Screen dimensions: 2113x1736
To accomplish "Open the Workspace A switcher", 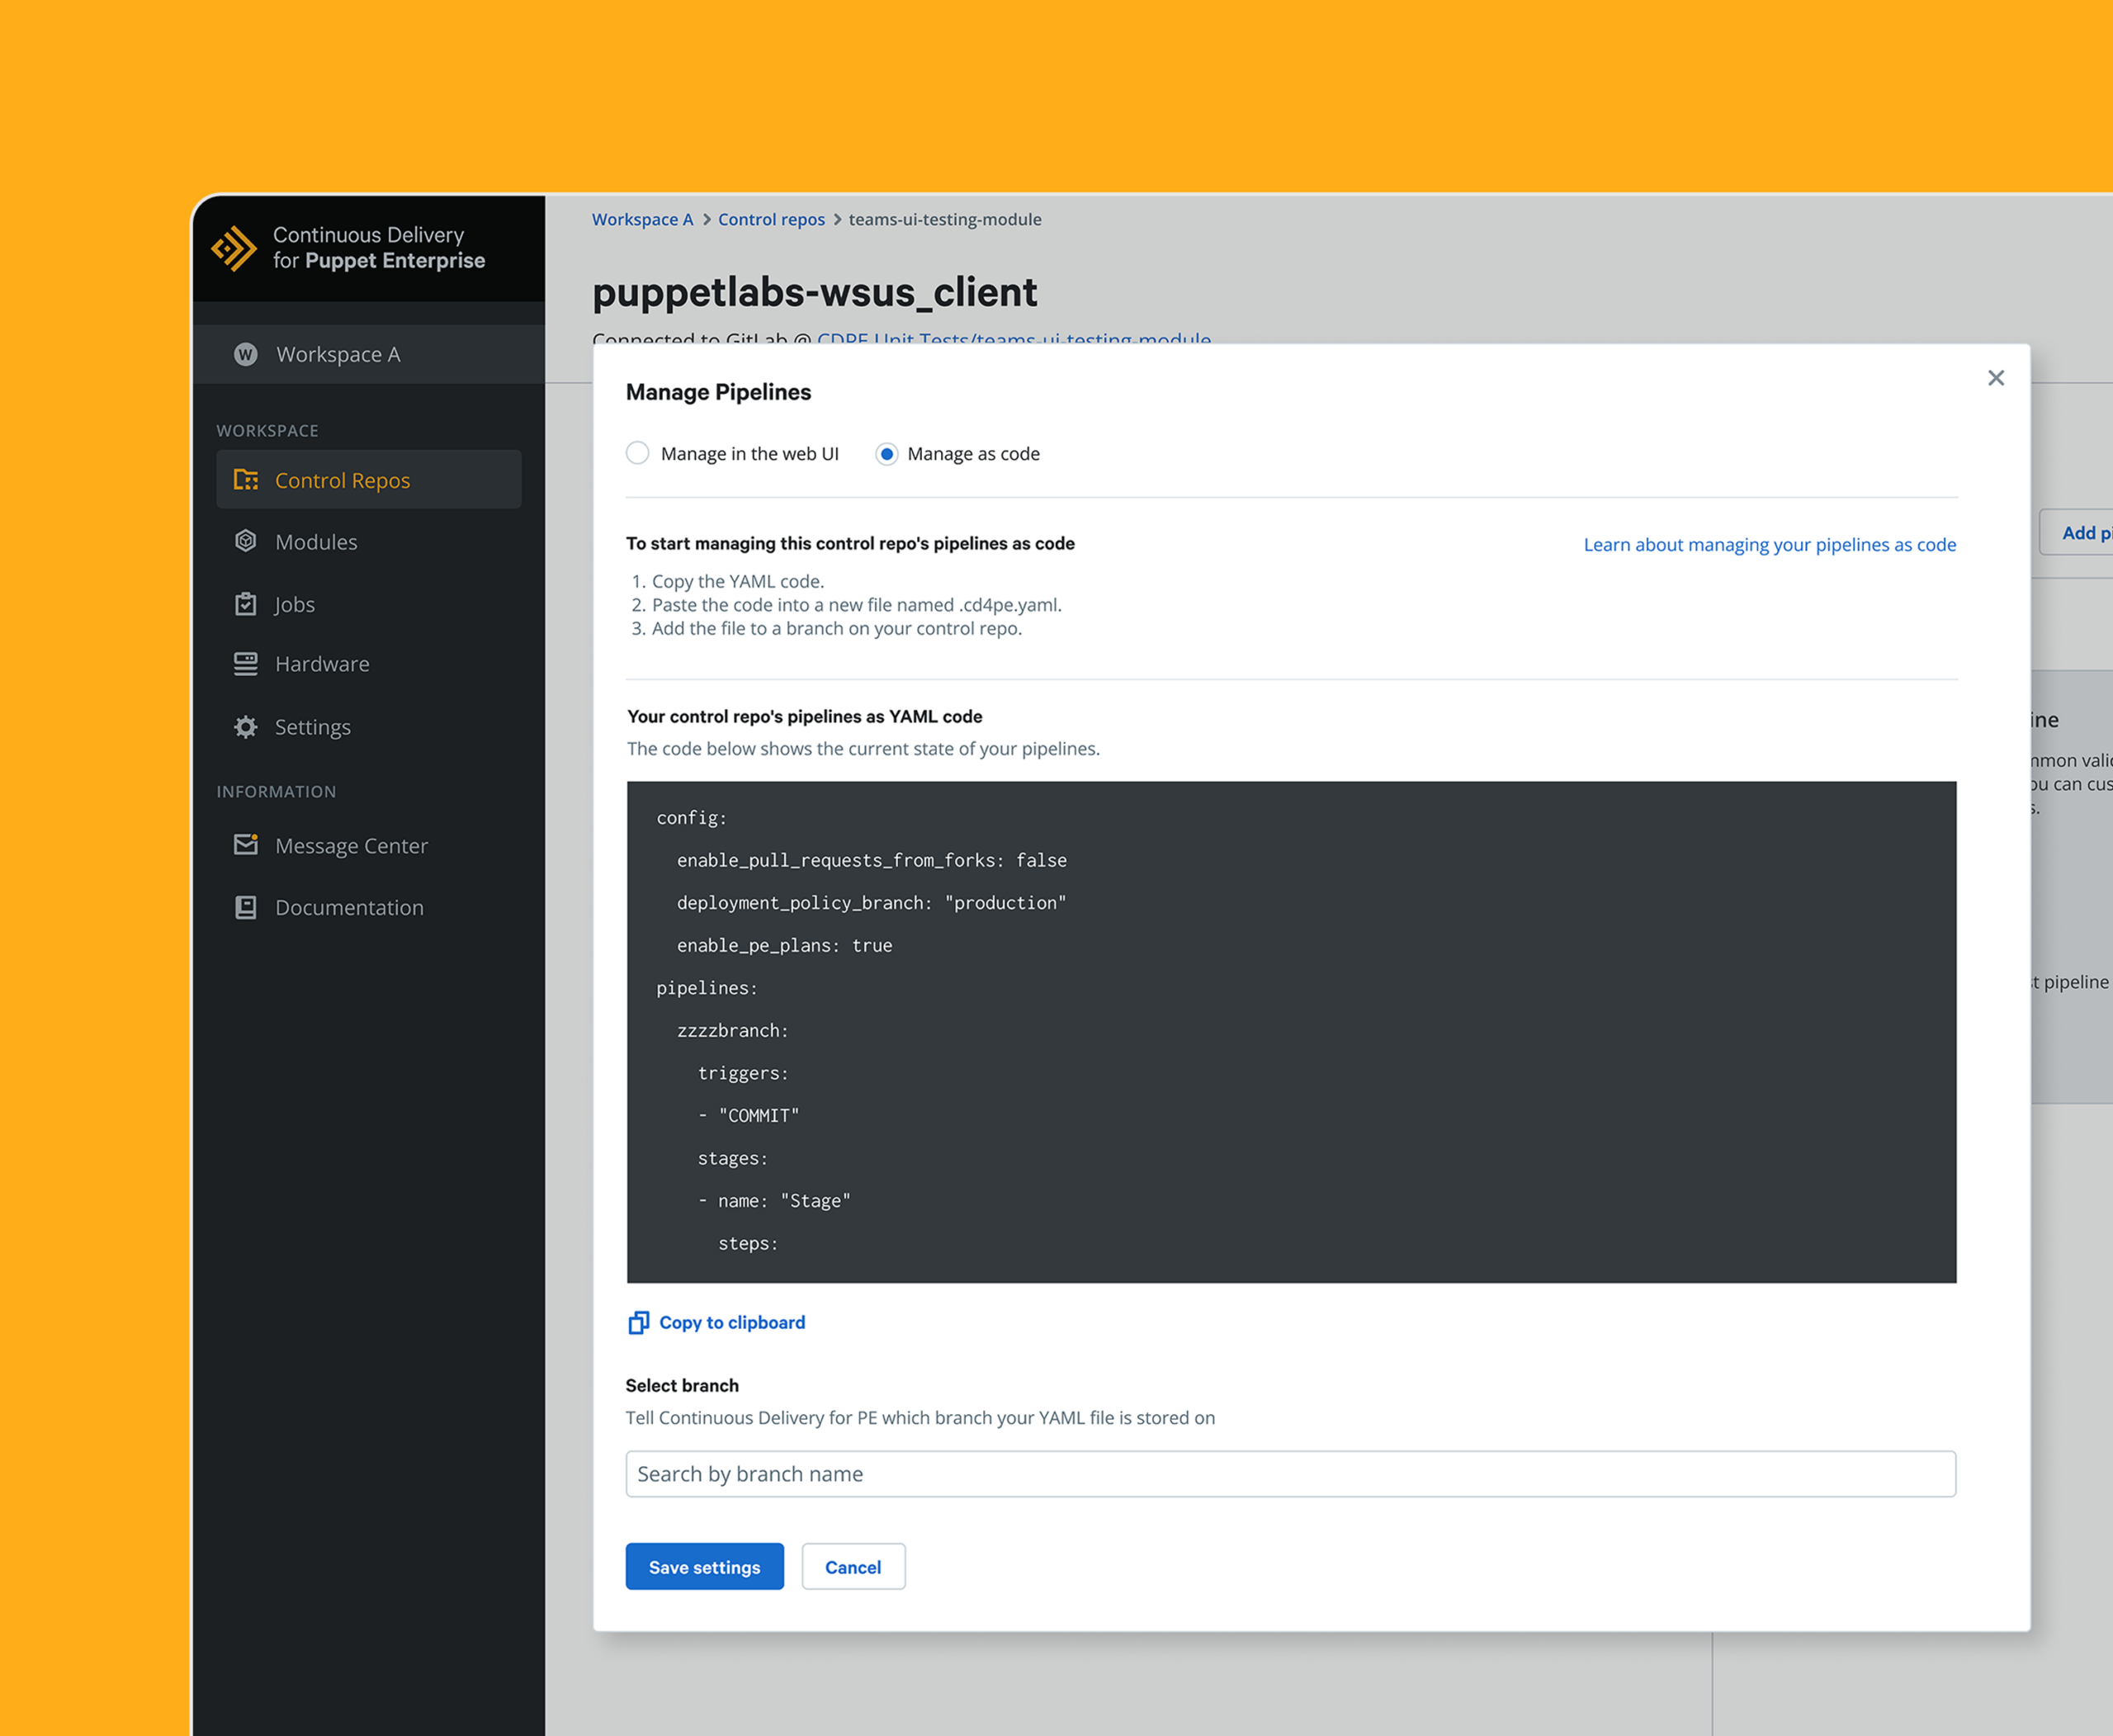I will pyautogui.click(x=369, y=354).
